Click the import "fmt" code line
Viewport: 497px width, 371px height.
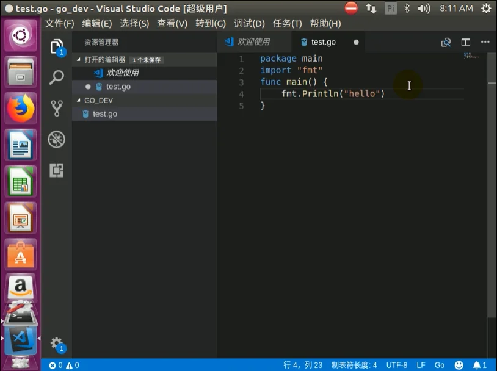[x=291, y=70]
